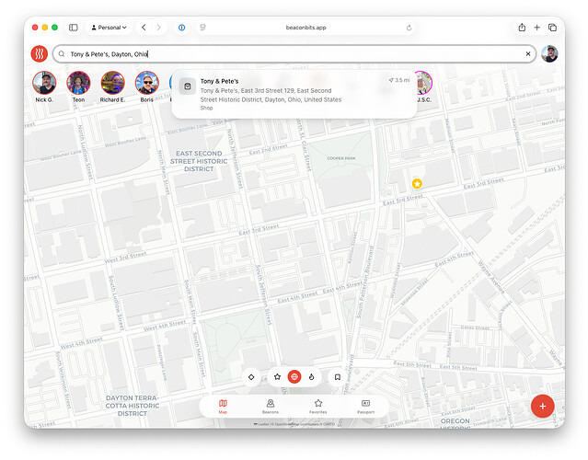Toggle the globe filter button
Screen dimensions: 588x460
pyautogui.click(x=294, y=376)
